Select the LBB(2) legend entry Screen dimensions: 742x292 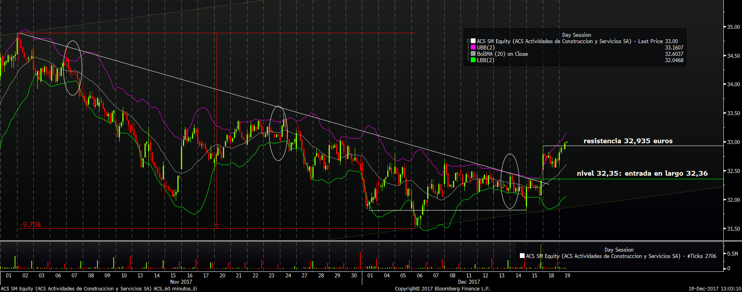[x=485, y=60]
